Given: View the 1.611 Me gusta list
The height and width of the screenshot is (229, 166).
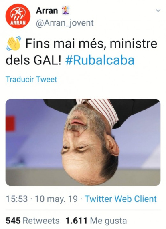Looking at the screenshot, I should click(x=96, y=221).
